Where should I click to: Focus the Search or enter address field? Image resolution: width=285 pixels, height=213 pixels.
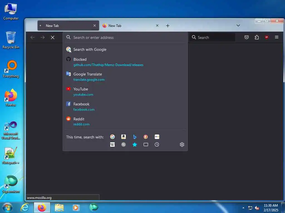pos(125,37)
